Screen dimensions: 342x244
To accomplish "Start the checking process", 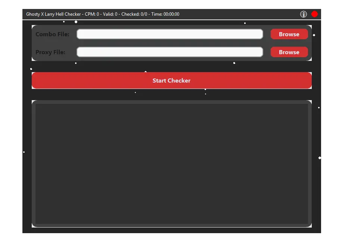I will click(x=171, y=80).
